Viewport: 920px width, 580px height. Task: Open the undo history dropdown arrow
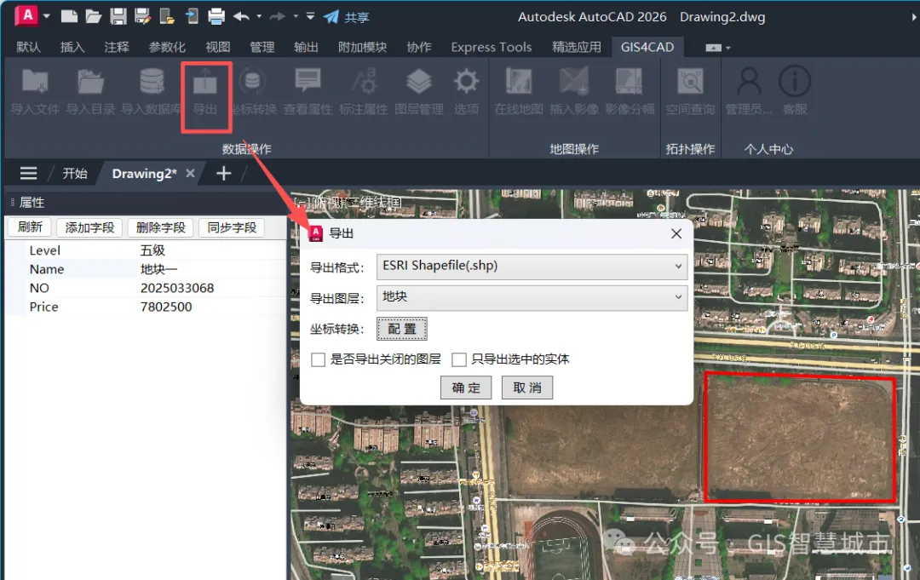pyautogui.click(x=259, y=16)
